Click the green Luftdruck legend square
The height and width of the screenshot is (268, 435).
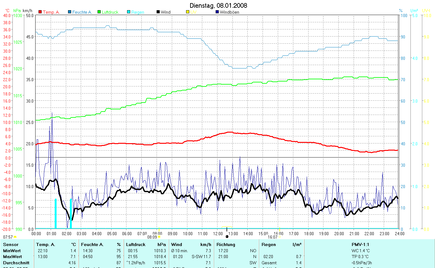point(99,12)
